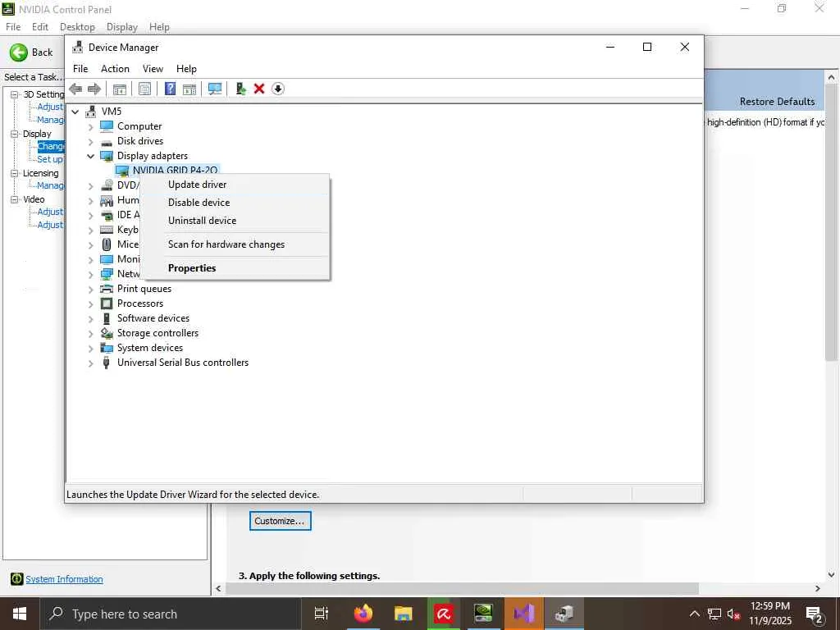Screen dimensions: 840x630
Task: Choose Update driver from context menu
Action: pos(235,185)
